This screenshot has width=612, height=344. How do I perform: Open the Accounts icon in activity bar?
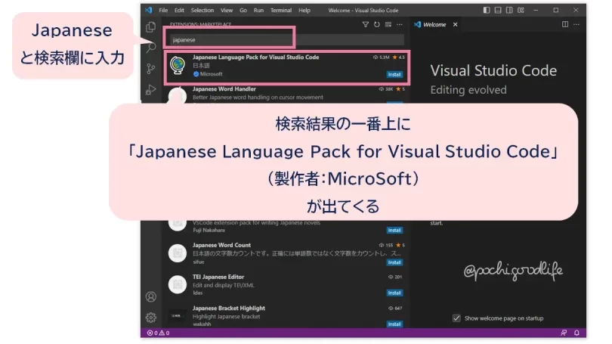tap(151, 297)
